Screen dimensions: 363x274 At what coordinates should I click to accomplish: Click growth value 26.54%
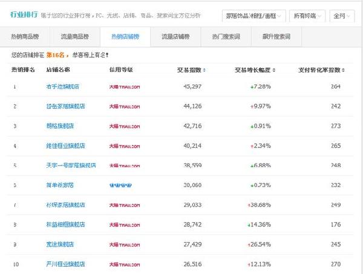click(x=261, y=244)
